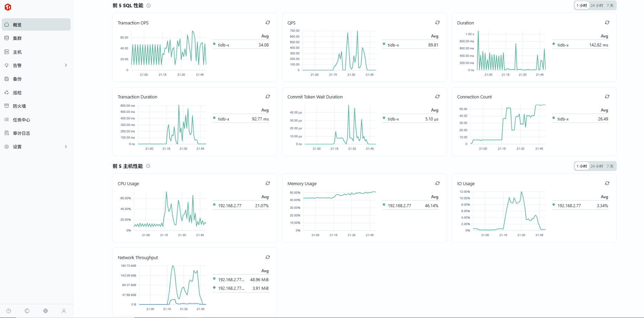Refresh the Transaction OPS chart
Image resolution: width=644 pixels, height=318 pixels.
click(x=268, y=23)
